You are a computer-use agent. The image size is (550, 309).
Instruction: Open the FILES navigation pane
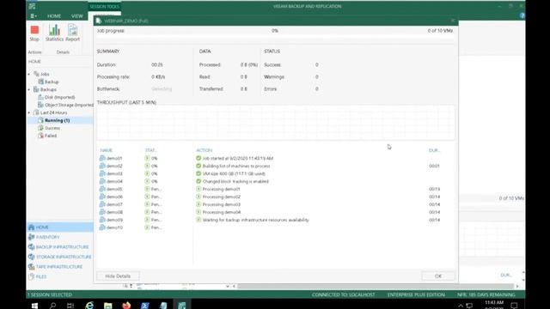click(60, 276)
